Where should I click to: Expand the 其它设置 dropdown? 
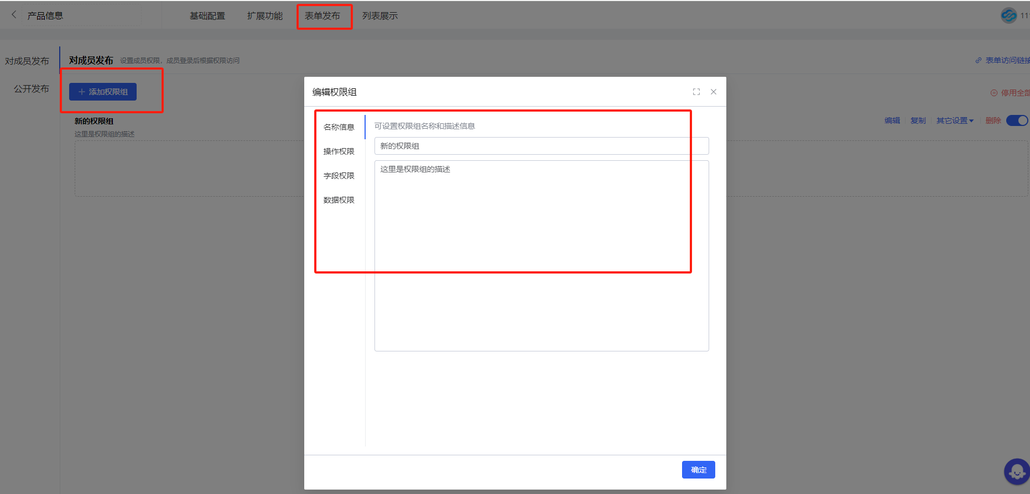tap(955, 120)
